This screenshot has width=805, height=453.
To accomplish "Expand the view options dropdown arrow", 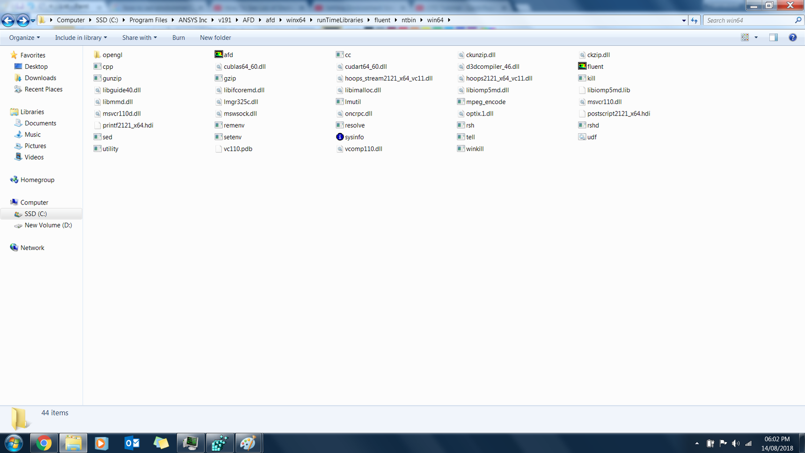I will (756, 37).
